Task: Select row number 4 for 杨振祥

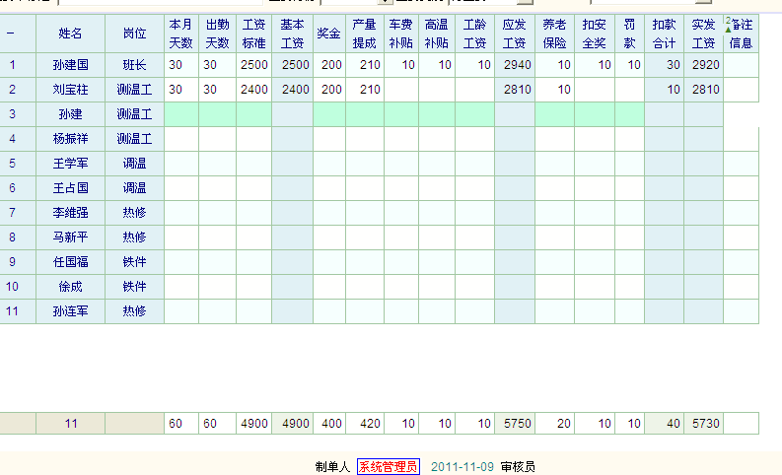Action: pyautogui.click(x=13, y=139)
